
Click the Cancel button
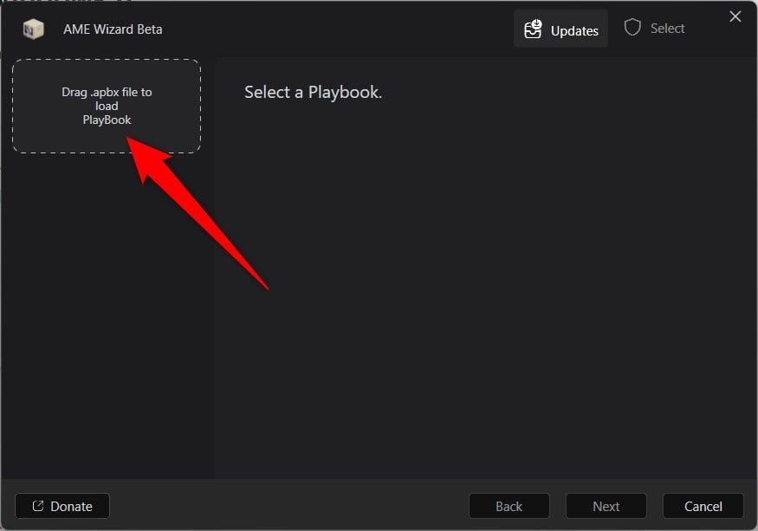[703, 506]
